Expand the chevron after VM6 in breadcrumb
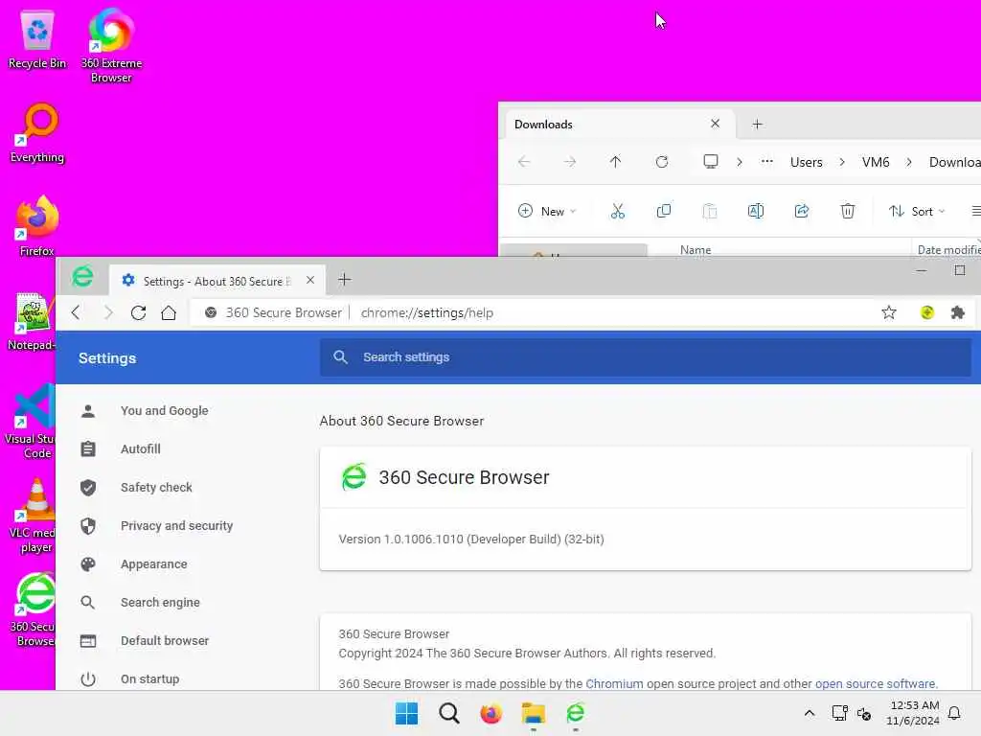The width and height of the screenshot is (981, 736). [909, 162]
